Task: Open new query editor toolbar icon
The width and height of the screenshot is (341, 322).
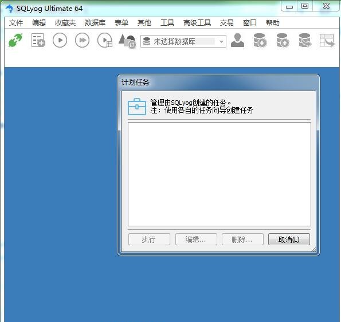Action: (x=38, y=40)
